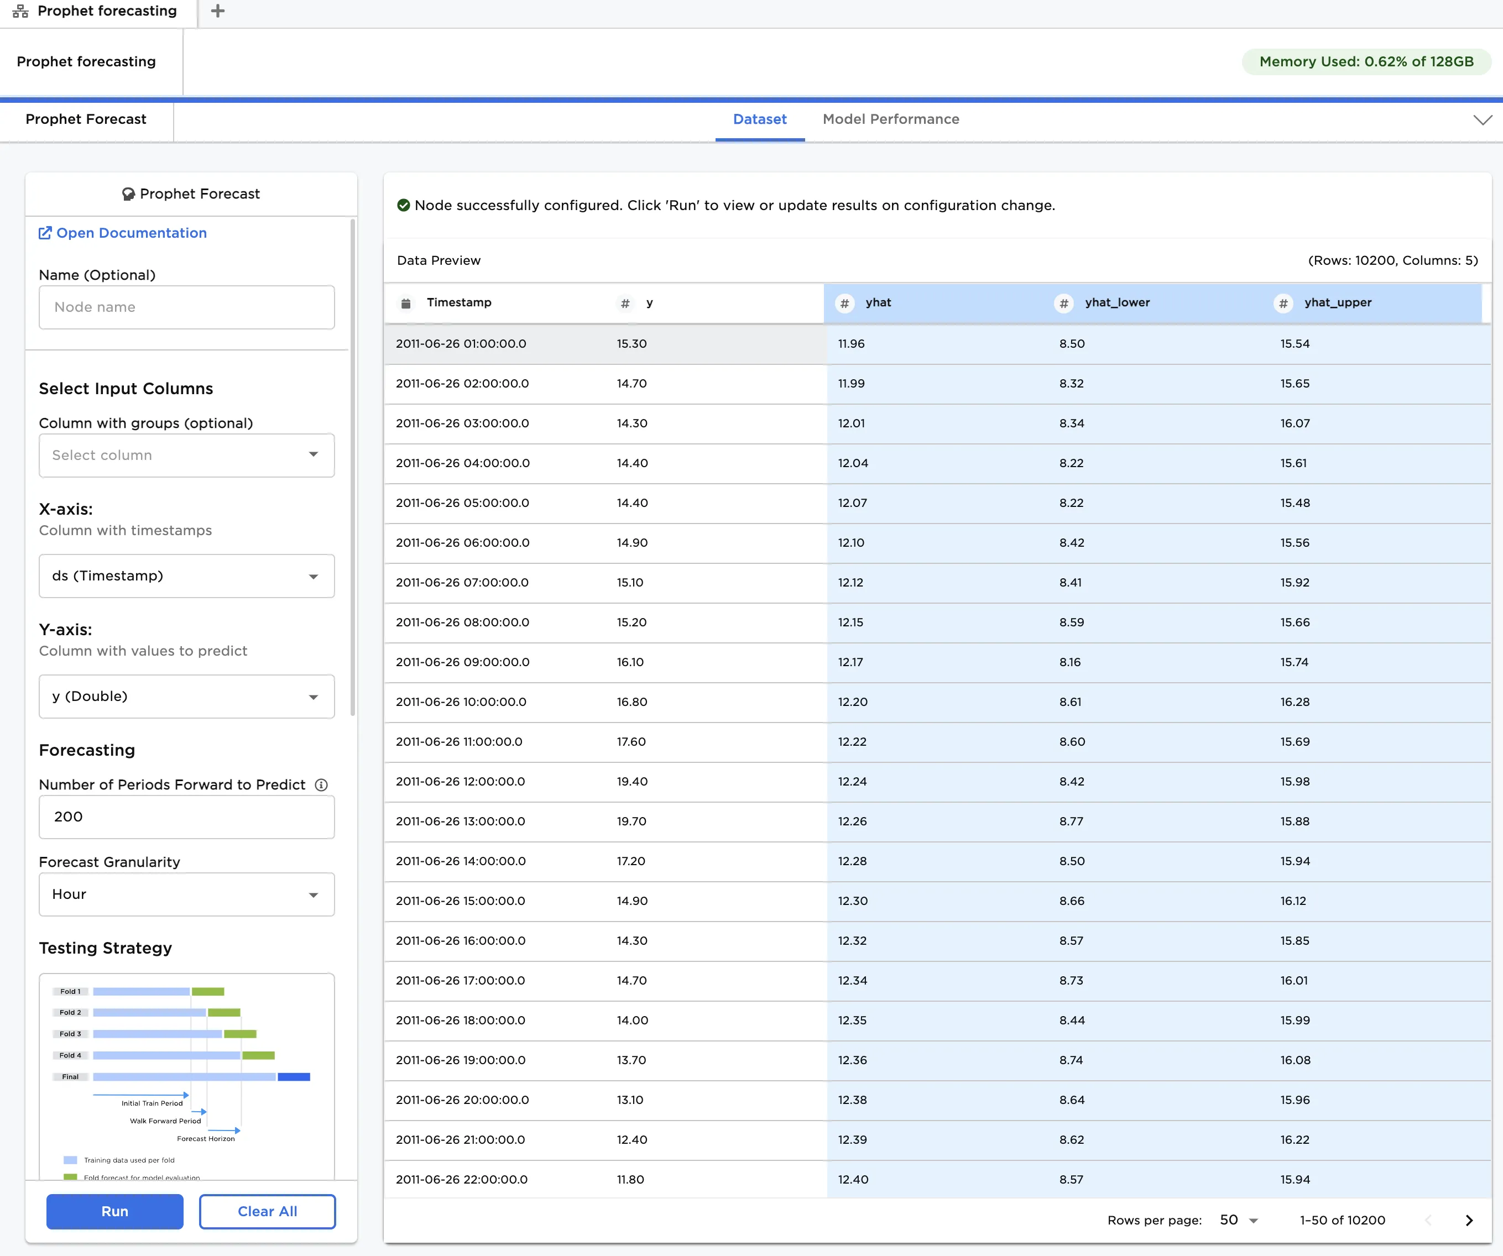Click the hash icon of yhat column
The height and width of the screenshot is (1256, 1503).
(x=844, y=303)
